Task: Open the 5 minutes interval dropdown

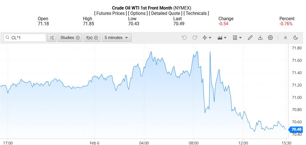Action: [x=116, y=38]
